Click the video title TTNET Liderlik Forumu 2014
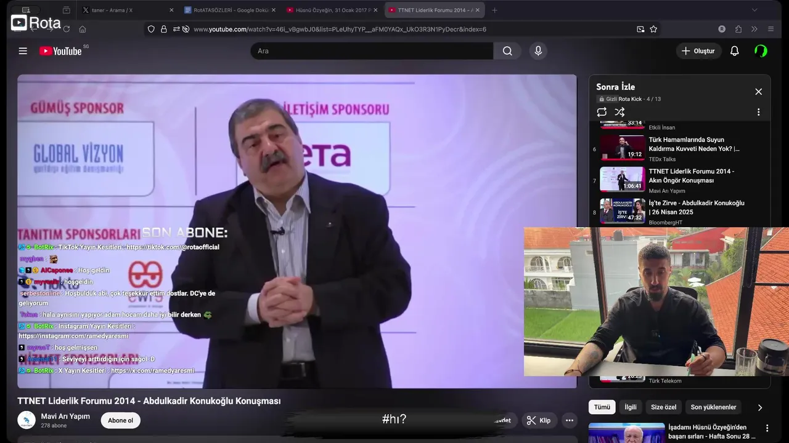The width and height of the screenshot is (789, 443). [x=149, y=401]
